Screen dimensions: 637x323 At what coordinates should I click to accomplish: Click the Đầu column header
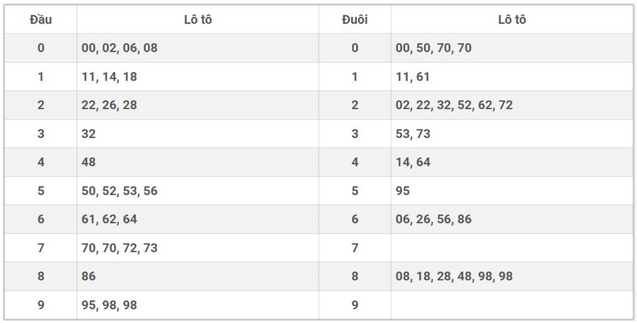[41, 20]
